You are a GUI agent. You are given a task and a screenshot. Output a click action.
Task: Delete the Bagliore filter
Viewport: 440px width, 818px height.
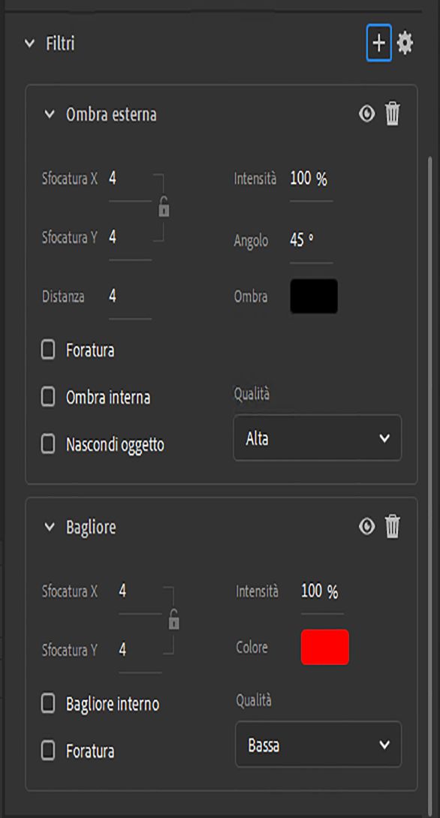[x=393, y=526]
